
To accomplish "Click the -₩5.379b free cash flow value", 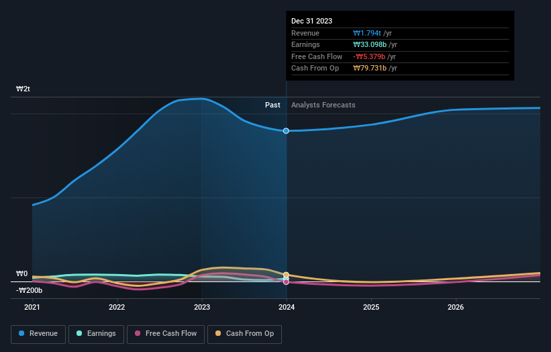I will tap(369, 56).
